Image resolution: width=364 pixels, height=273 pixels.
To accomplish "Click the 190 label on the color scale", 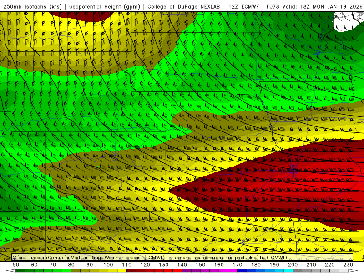I will (x=274, y=265).
